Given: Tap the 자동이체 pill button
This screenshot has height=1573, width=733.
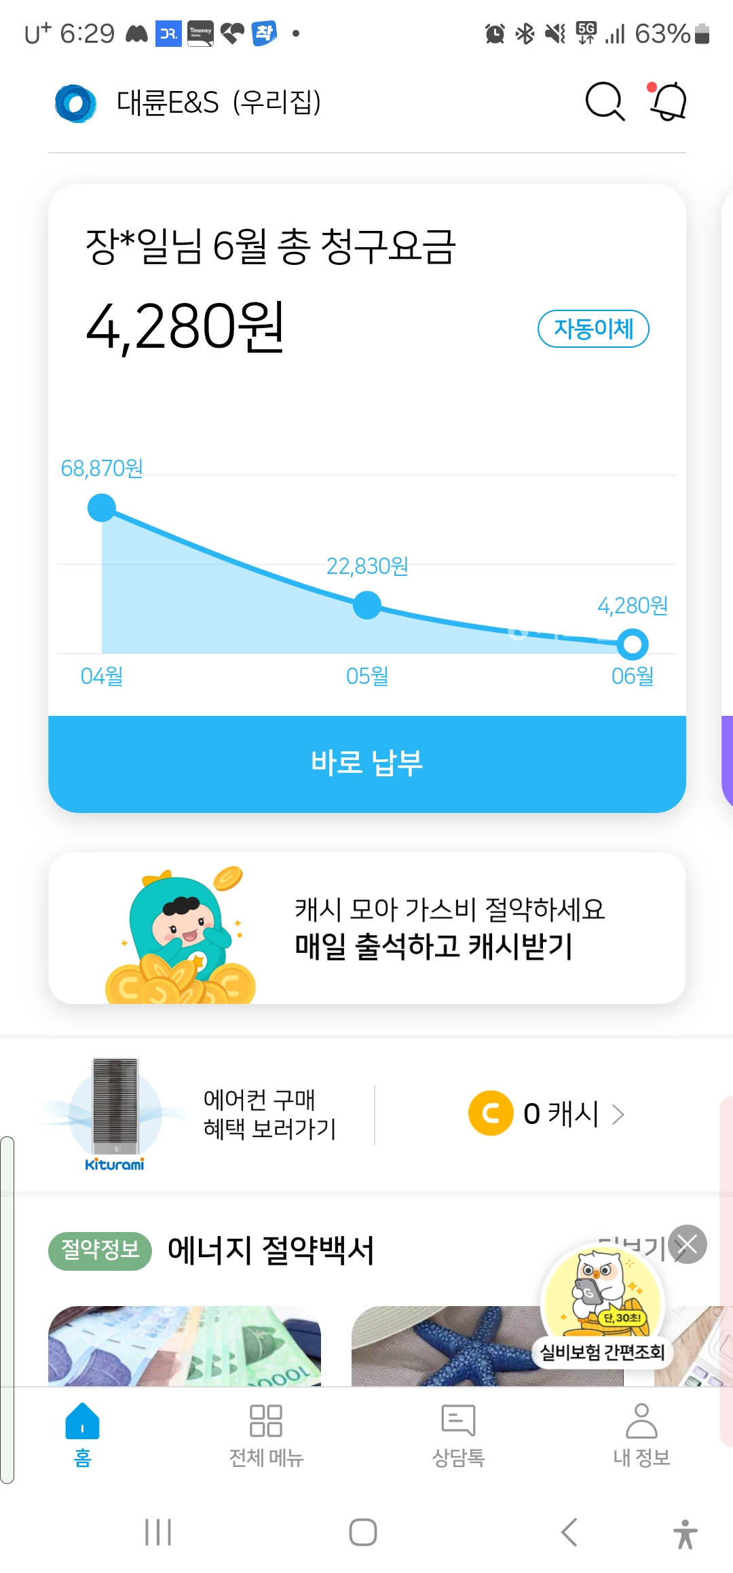Looking at the screenshot, I should coord(593,329).
